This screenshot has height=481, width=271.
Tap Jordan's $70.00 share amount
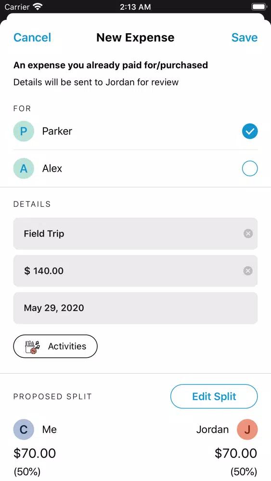tap(236, 454)
